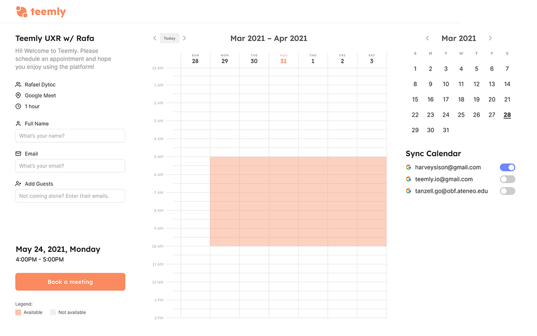
Task: Show next month in mini calendar
Action: (x=490, y=38)
